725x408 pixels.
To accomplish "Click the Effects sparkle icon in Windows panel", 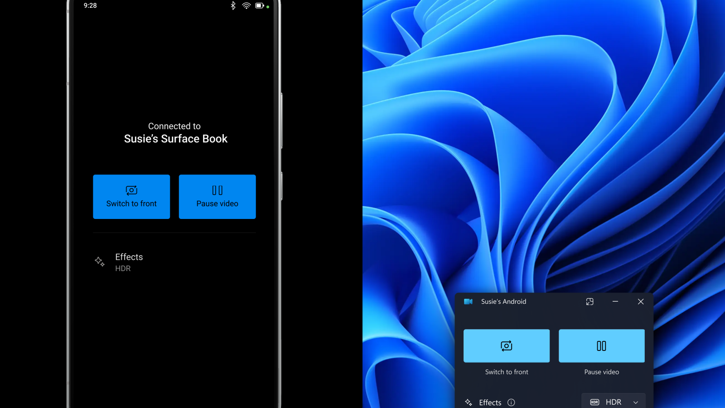I will [469, 403].
